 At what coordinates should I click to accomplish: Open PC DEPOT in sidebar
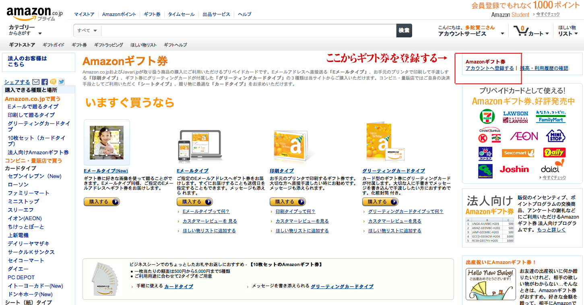click(x=21, y=277)
